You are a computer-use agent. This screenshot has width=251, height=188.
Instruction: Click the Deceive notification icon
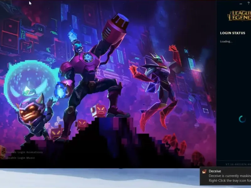pyautogui.click(x=205, y=171)
